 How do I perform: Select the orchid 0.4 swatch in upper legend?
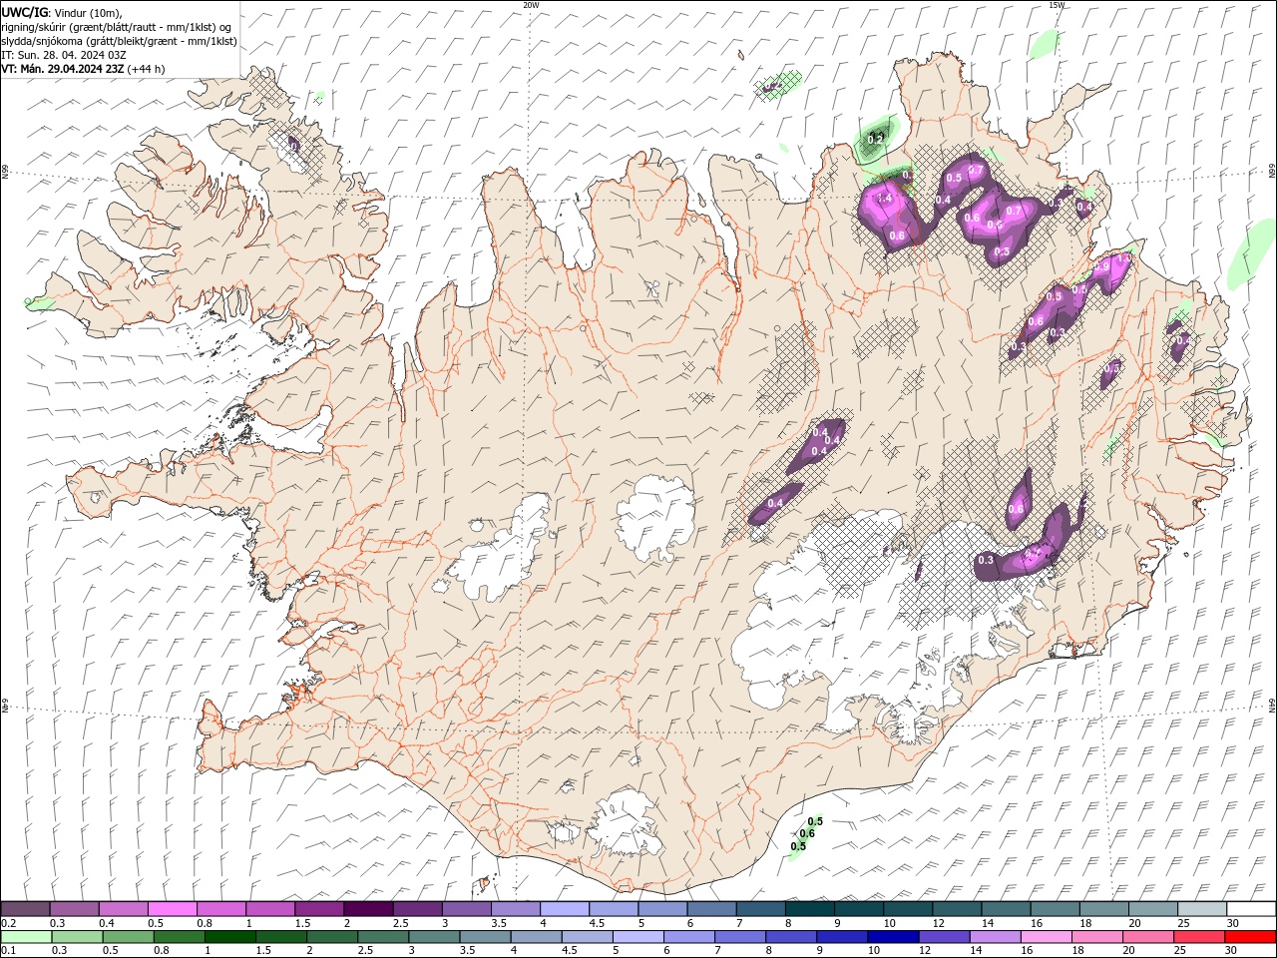(123, 909)
